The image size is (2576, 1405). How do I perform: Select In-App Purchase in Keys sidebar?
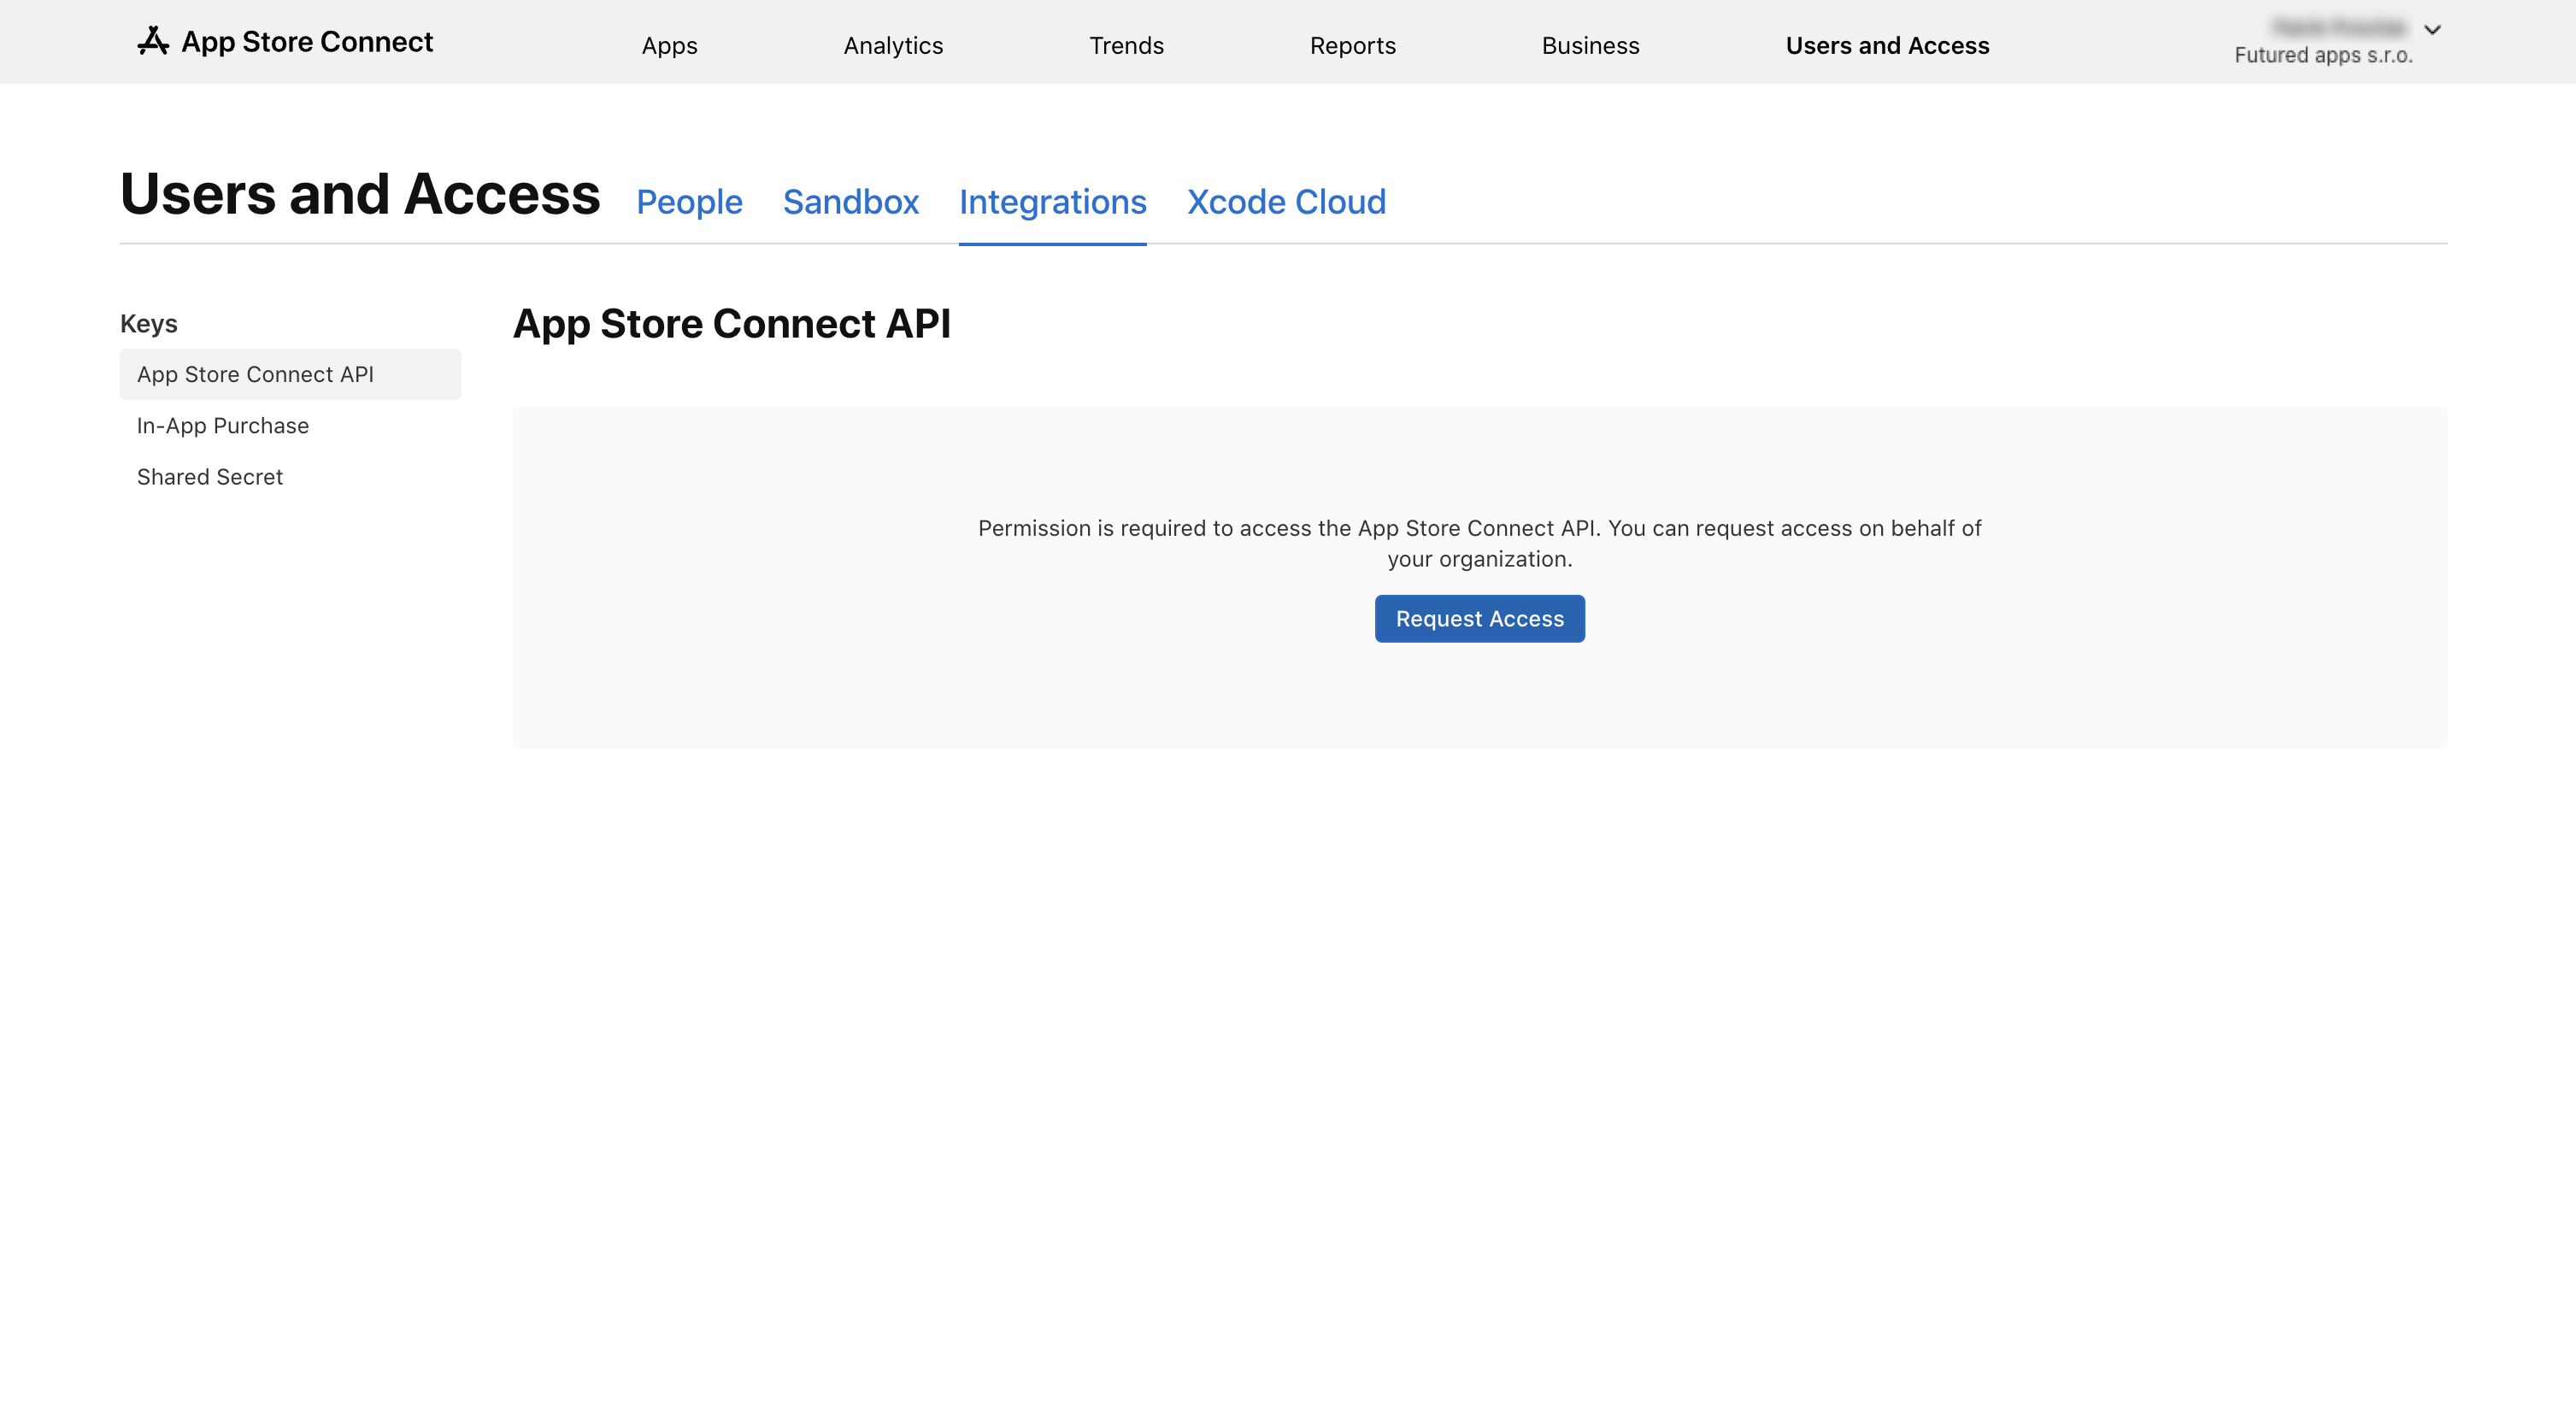click(x=222, y=425)
